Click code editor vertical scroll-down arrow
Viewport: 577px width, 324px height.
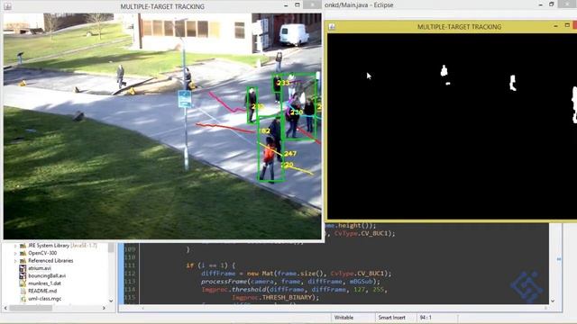click(553, 301)
